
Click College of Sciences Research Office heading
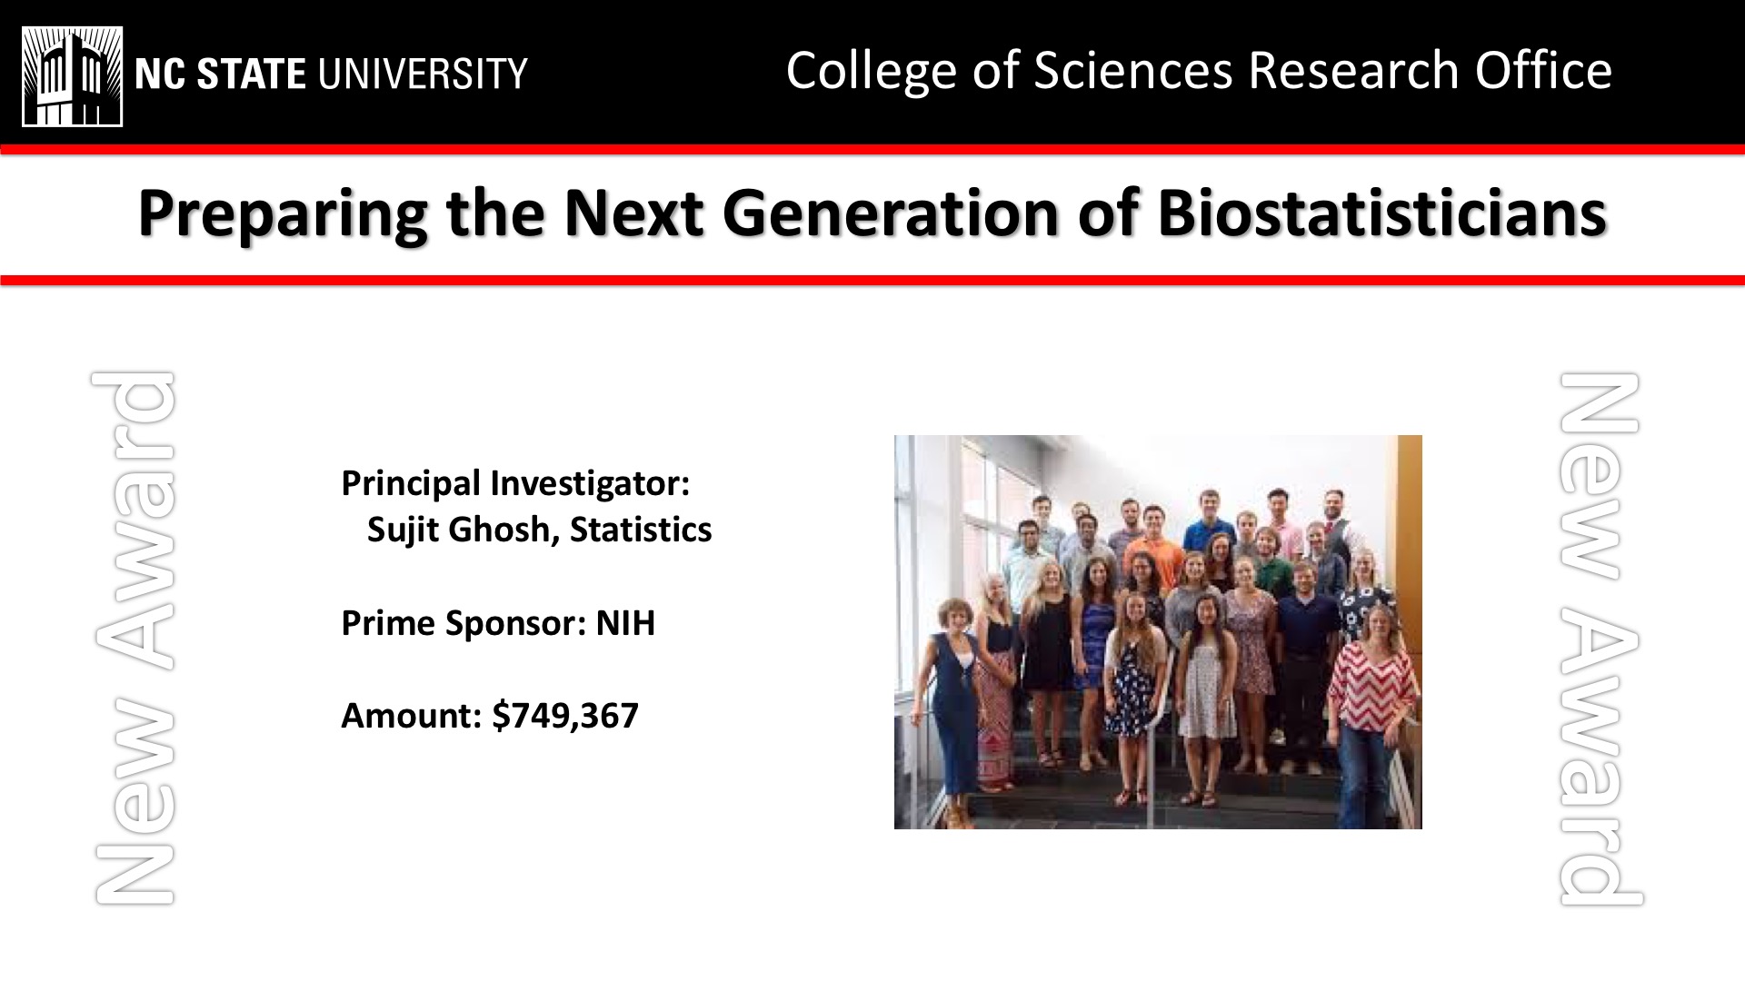[x=1199, y=71]
